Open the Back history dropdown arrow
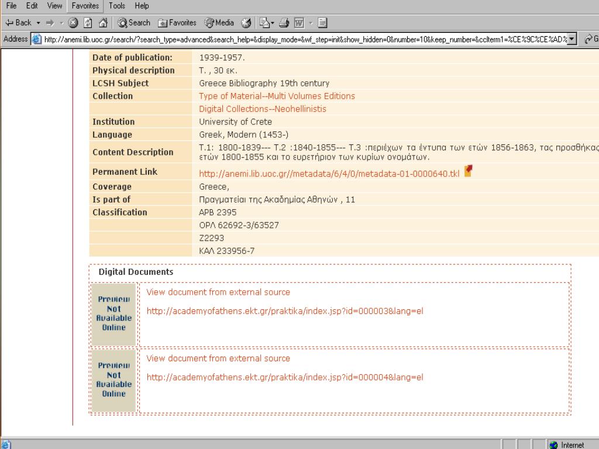 (38, 23)
